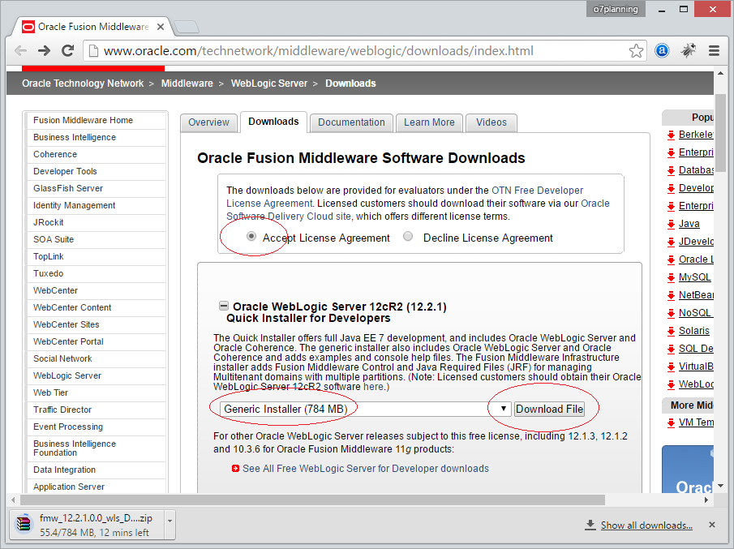Select Accept License Agreement radio button
The height and width of the screenshot is (549, 734).
point(251,236)
